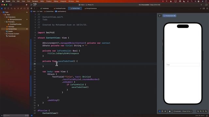Image resolution: width=209 pixels, height=117 pixels.
Task: Click the Todo branch name in toolbar
Action: coord(35,4)
